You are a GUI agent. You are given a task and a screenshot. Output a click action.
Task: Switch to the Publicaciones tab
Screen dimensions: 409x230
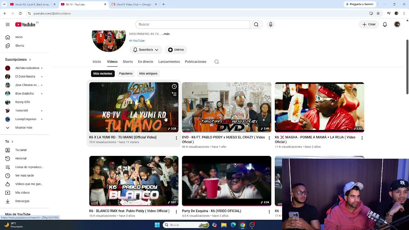coord(196,62)
